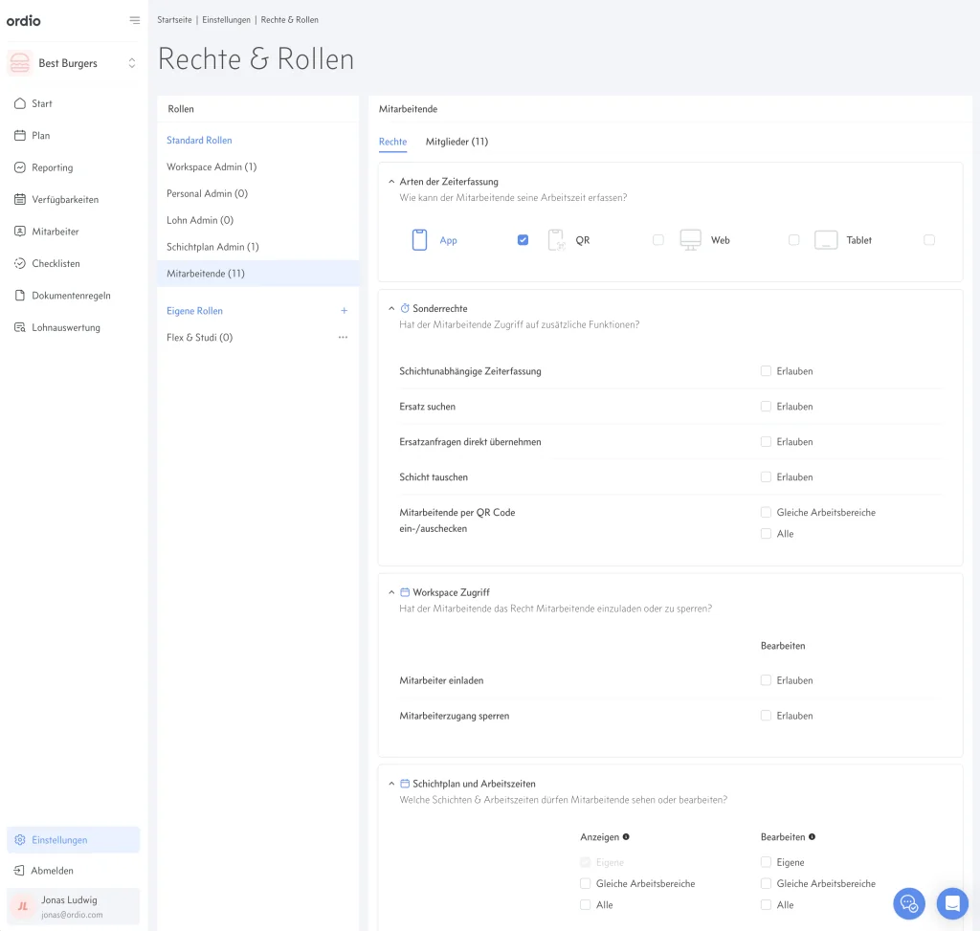Click the Checklisten icon in sidebar
Screen dimensions: 980x931
tap(20, 263)
